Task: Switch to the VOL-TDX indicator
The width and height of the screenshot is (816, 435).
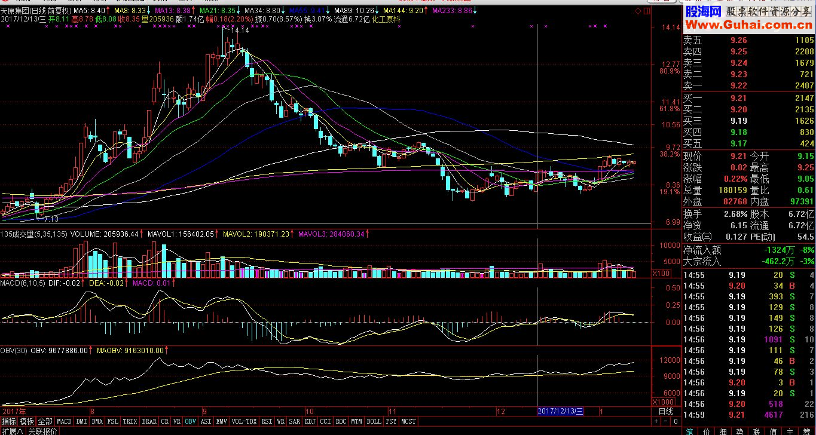Action: (x=244, y=421)
